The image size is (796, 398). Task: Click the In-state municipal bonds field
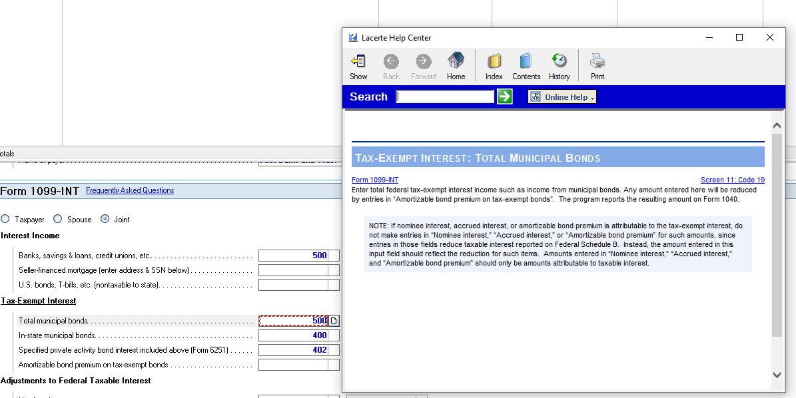[293, 335]
